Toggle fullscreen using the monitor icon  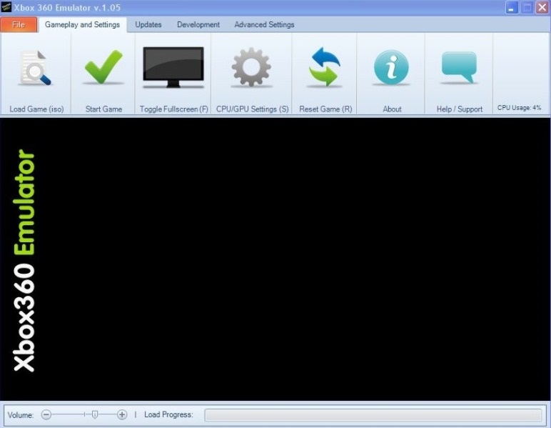coord(173,67)
